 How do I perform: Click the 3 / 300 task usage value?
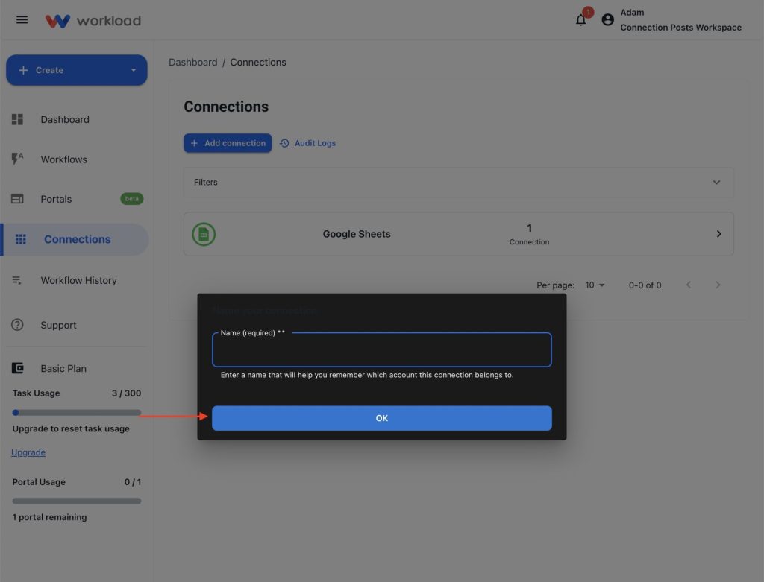(x=126, y=393)
